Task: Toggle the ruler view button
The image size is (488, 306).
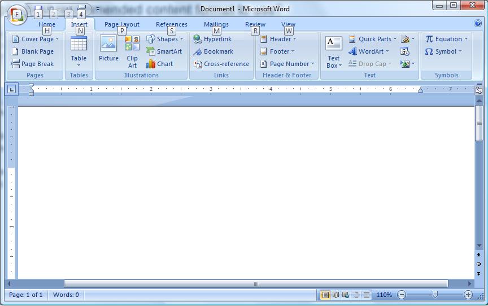Action: (x=479, y=89)
